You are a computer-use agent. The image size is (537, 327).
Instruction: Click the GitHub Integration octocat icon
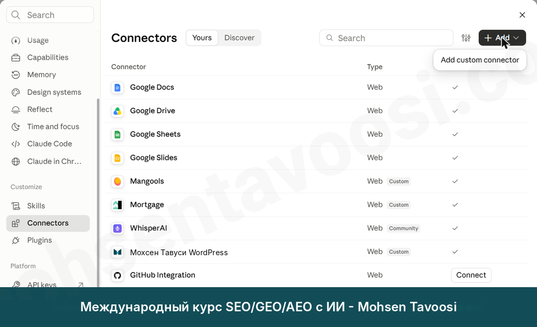click(x=117, y=275)
